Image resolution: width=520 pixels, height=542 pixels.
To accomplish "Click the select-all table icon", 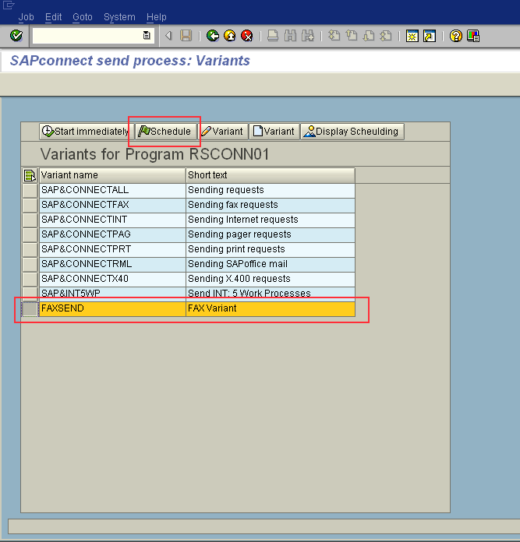I will (30, 175).
